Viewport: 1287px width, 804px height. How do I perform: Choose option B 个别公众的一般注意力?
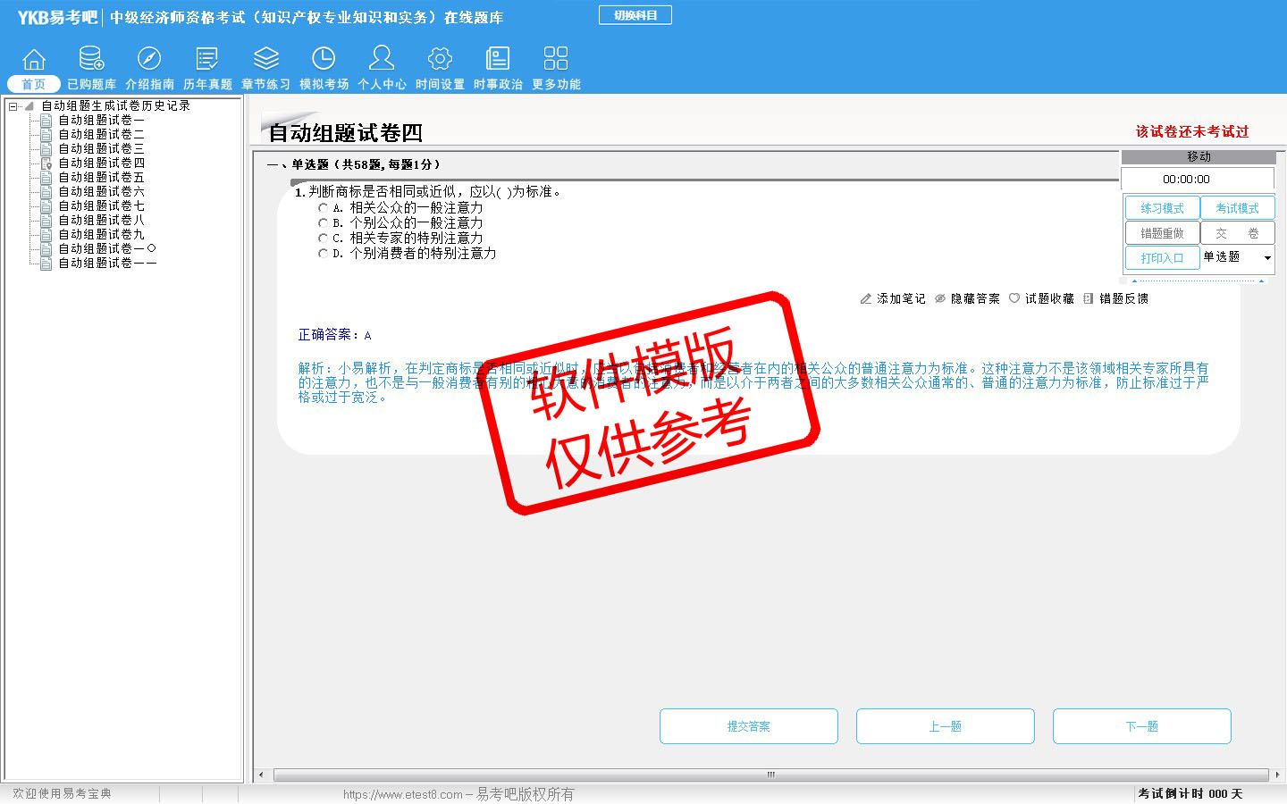[324, 223]
